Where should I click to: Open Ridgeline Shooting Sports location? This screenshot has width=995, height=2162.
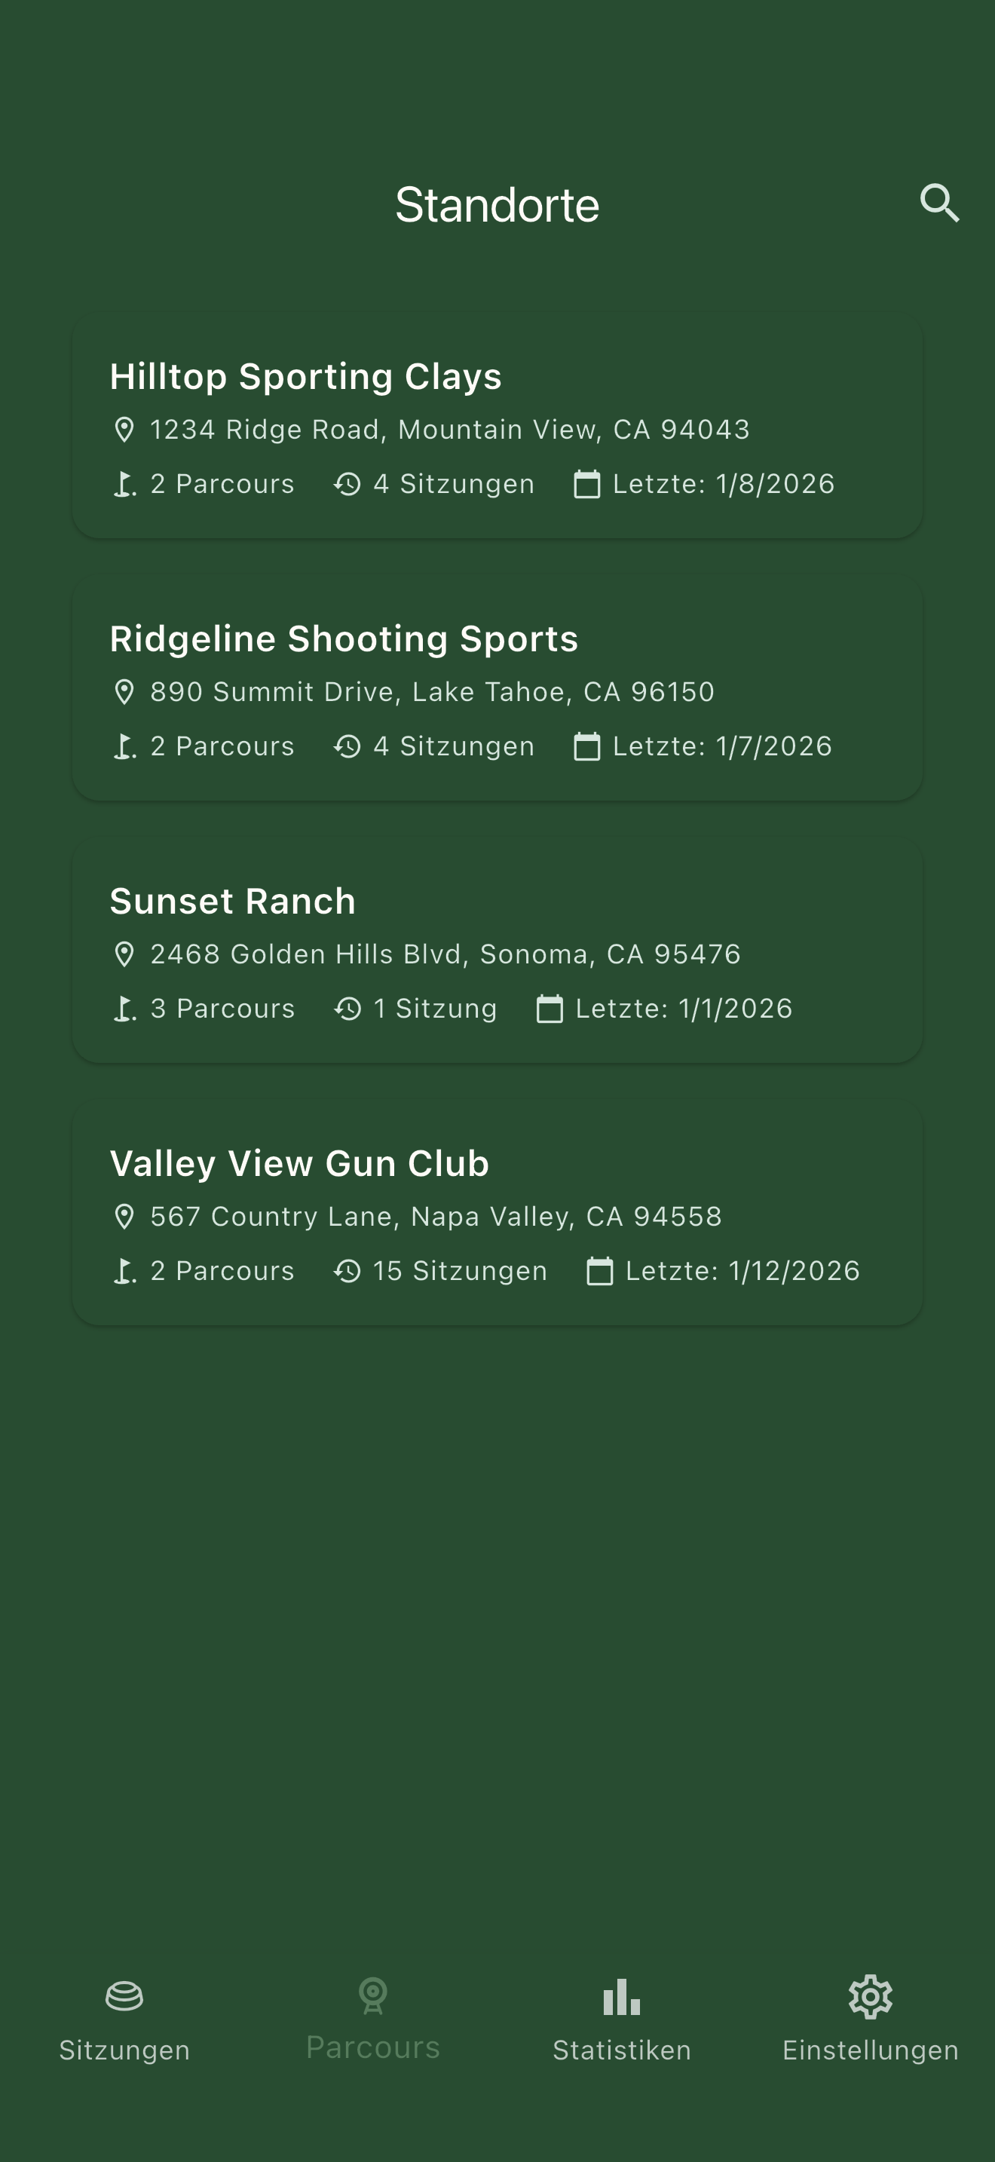(344, 638)
